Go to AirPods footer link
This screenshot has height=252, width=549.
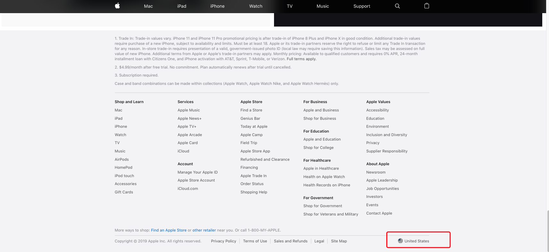[x=122, y=159]
